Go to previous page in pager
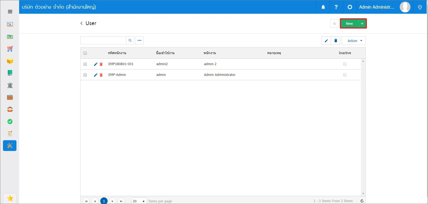428x204 pixels. point(95,201)
